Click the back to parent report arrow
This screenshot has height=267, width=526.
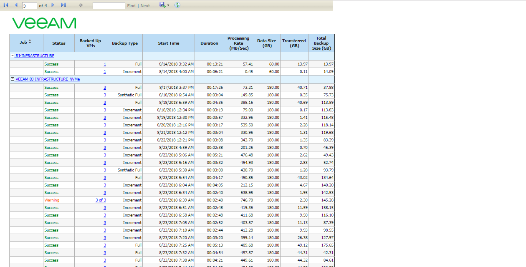pos(81,5)
